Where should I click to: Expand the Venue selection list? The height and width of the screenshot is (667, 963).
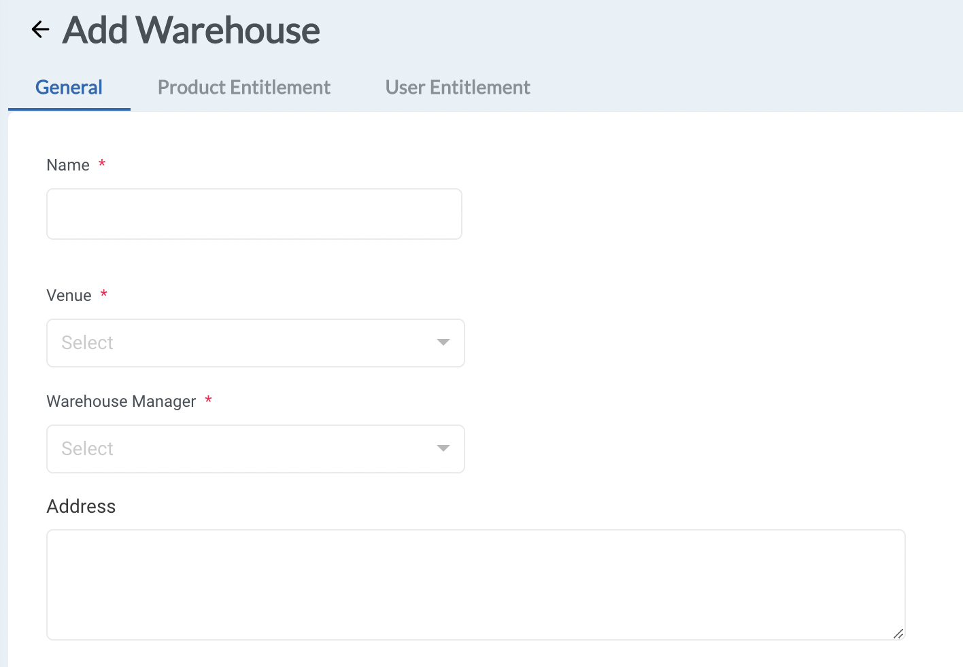(255, 342)
